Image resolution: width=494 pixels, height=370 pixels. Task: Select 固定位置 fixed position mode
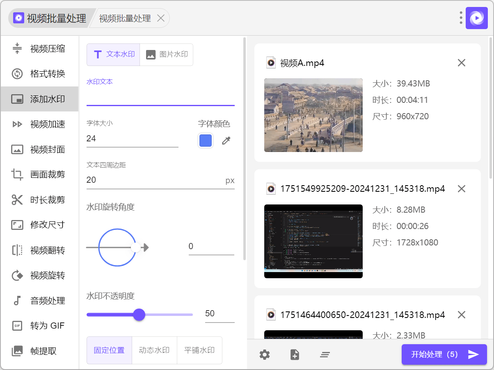click(109, 350)
